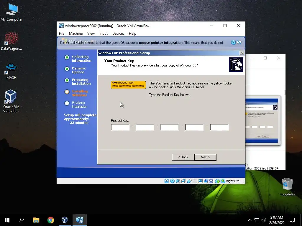The width and height of the screenshot is (302, 226).
Task: Click the second Product Key field
Action: [x=145, y=127]
